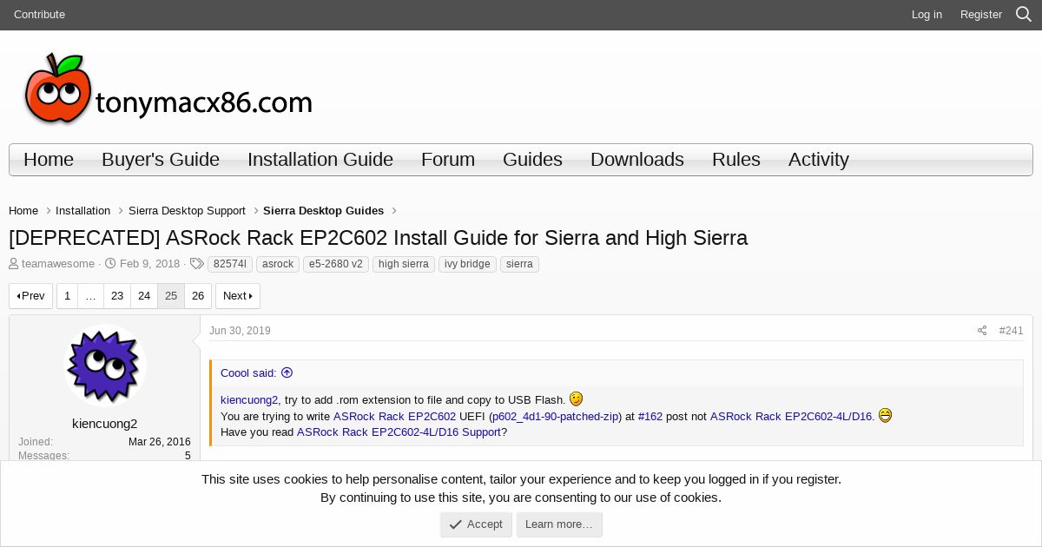
Task: Select the 82574l tag
Action: (230, 264)
